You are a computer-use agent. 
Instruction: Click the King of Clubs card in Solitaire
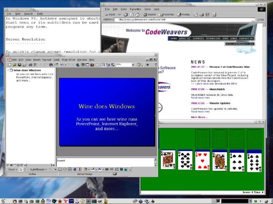click(x=168, y=160)
